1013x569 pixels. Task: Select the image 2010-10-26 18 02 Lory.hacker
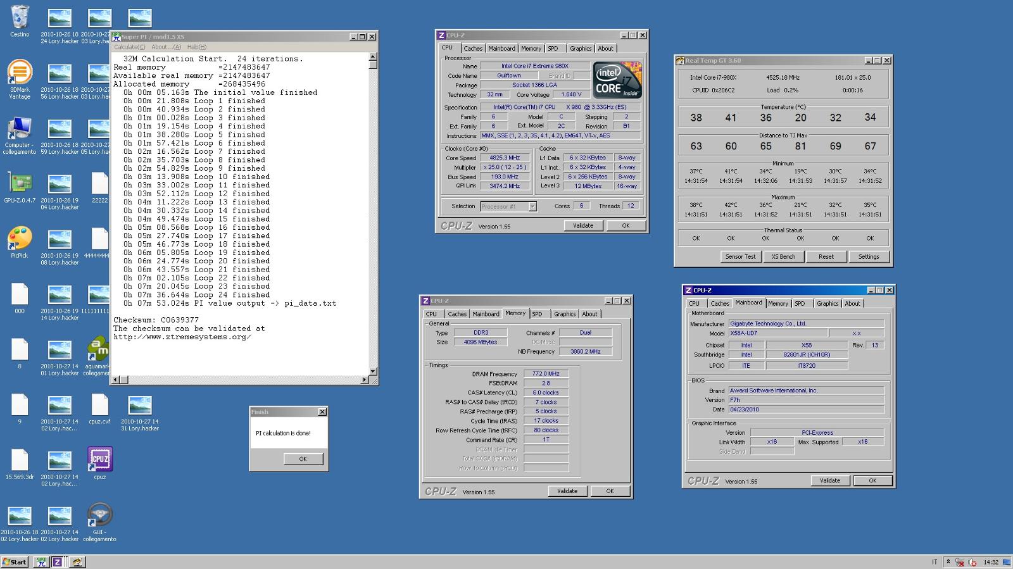[x=20, y=523]
